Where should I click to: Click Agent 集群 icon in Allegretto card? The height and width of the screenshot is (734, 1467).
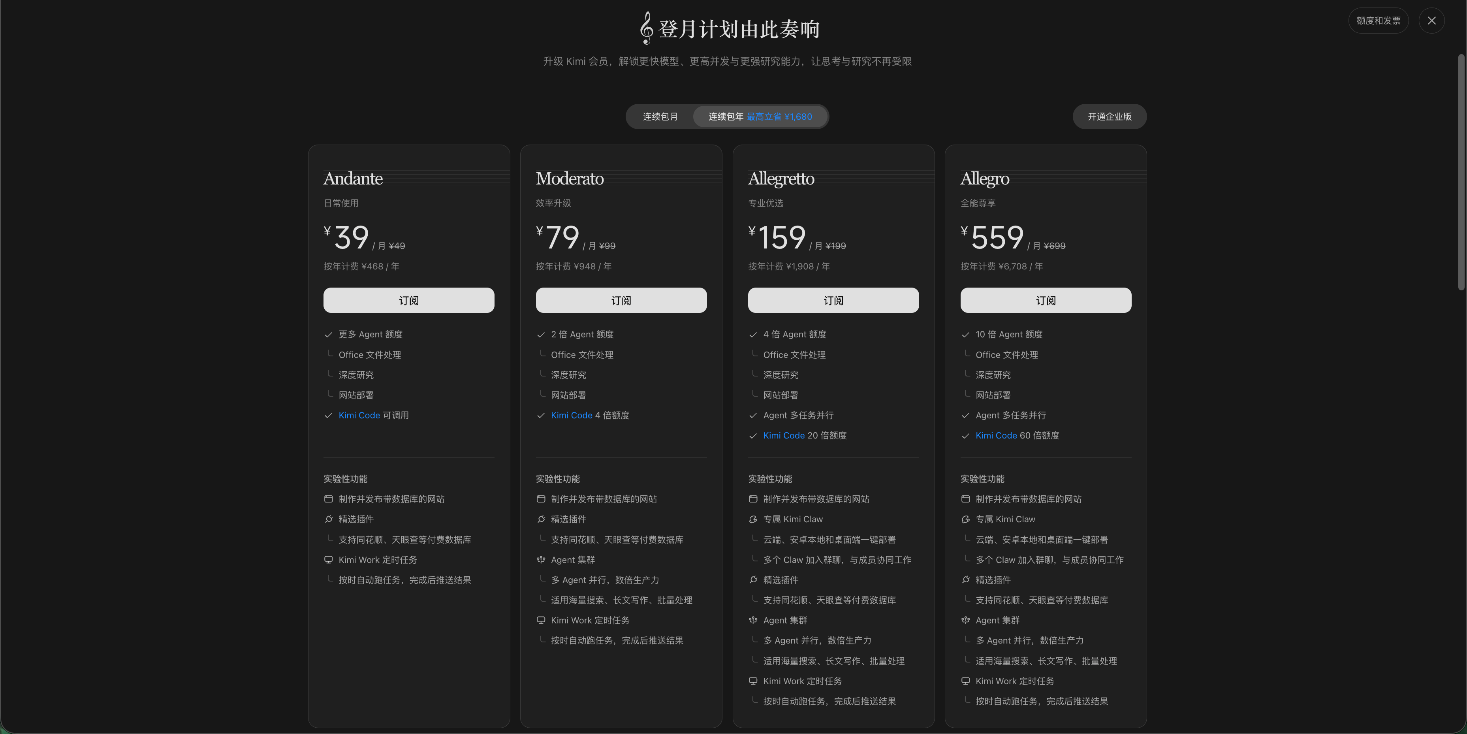(753, 620)
